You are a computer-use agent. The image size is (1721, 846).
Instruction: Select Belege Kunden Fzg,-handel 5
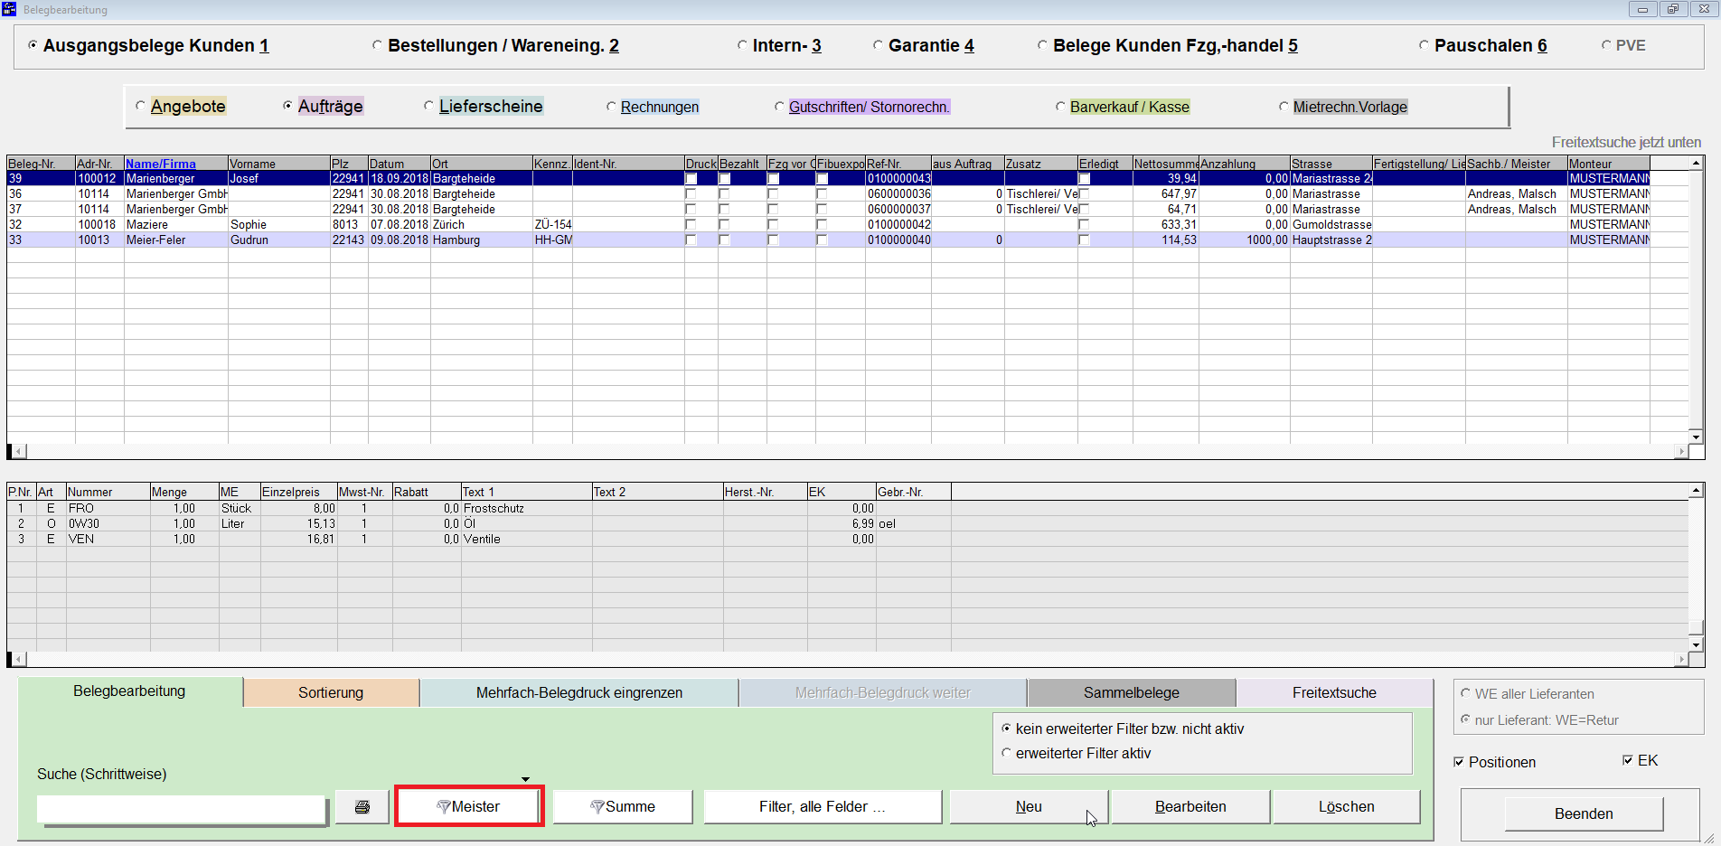pyautogui.click(x=1042, y=45)
